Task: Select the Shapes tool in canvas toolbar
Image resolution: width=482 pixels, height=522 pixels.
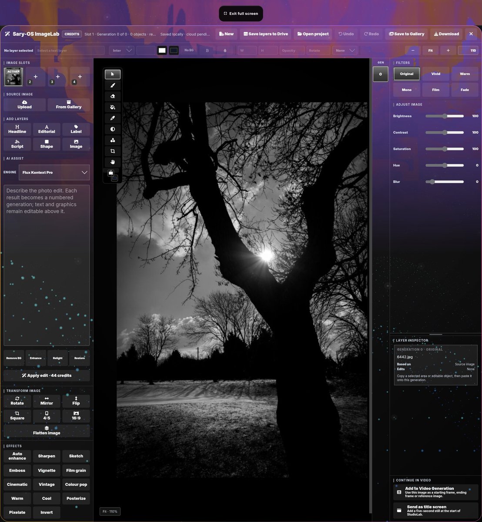Action: tap(113, 140)
